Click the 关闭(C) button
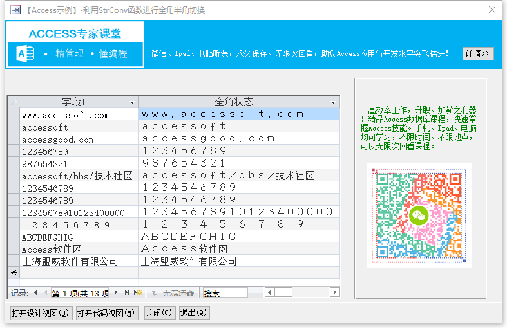Viewport: 507px width, 328px height. [160, 313]
